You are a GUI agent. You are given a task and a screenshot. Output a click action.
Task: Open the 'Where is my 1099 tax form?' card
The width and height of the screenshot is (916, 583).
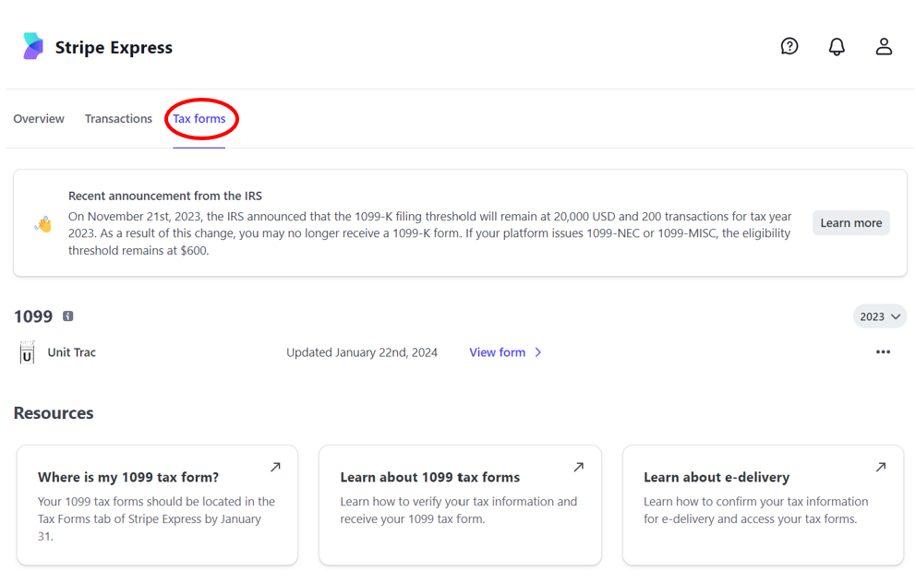coord(157,505)
